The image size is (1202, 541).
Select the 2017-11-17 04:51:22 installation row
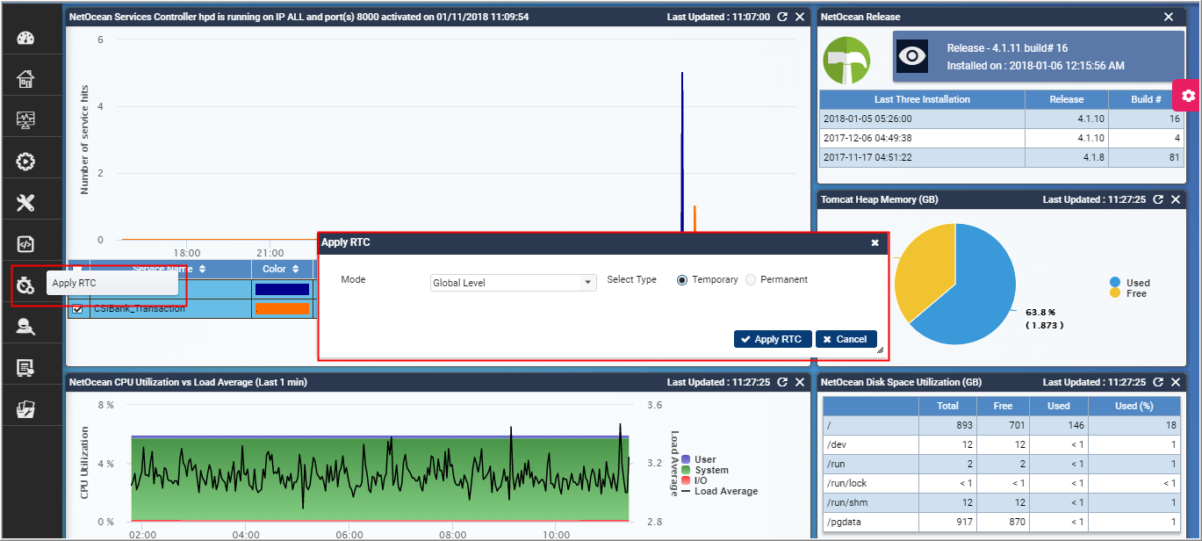pos(1003,157)
